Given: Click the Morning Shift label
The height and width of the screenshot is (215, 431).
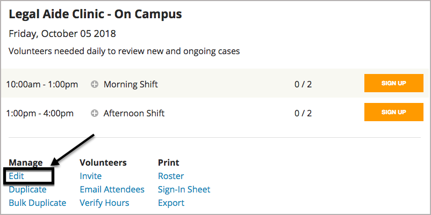Looking at the screenshot, I should (x=131, y=84).
